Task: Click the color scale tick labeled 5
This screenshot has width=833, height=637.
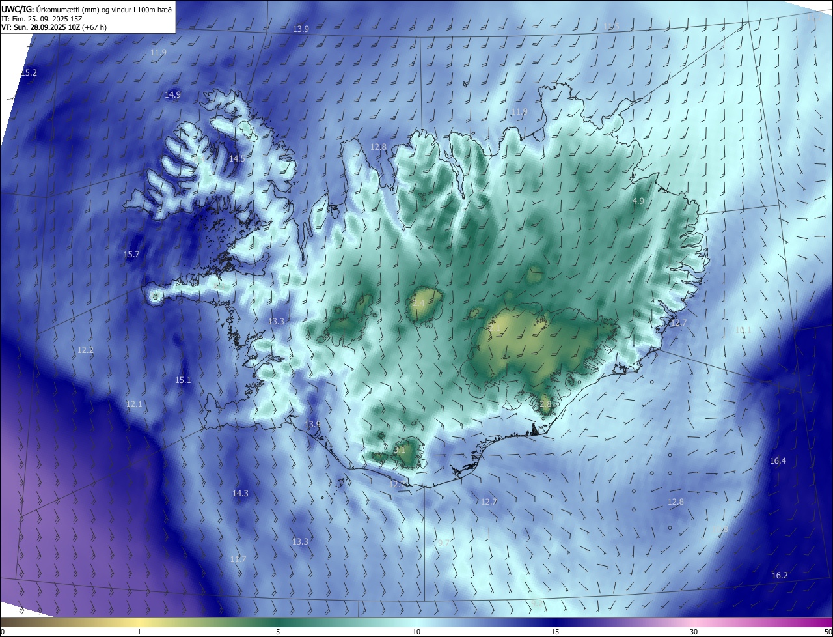Action: tap(278, 632)
